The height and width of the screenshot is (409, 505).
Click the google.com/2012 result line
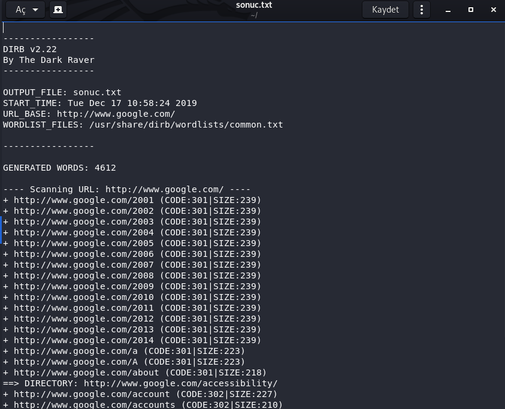(x=132, y=319)
